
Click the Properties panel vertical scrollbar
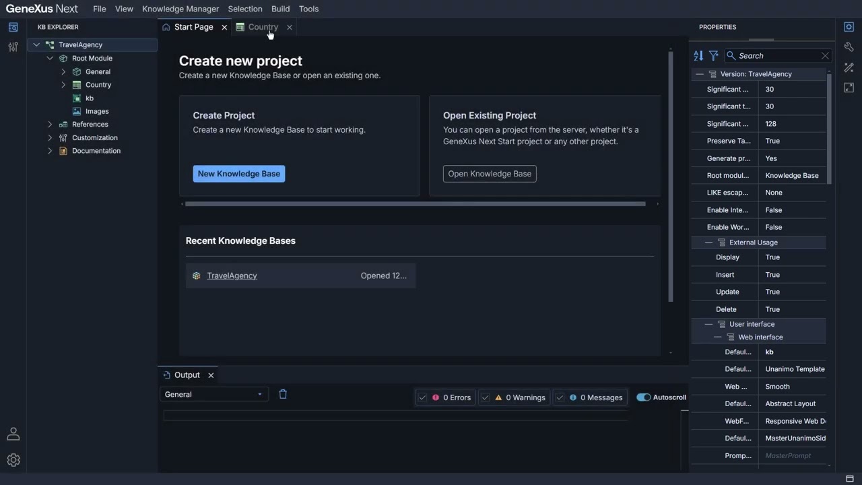pos(829,128)
